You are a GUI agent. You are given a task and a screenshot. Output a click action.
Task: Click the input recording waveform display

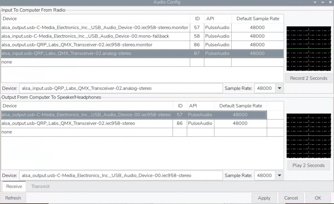309,49
